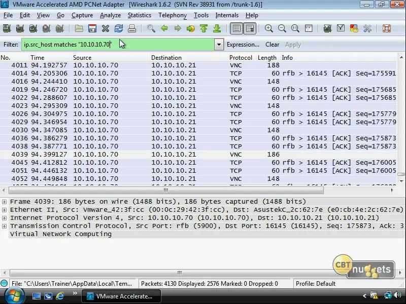Click the packet details horizontal scrollbar thumb

coord(179,273)
